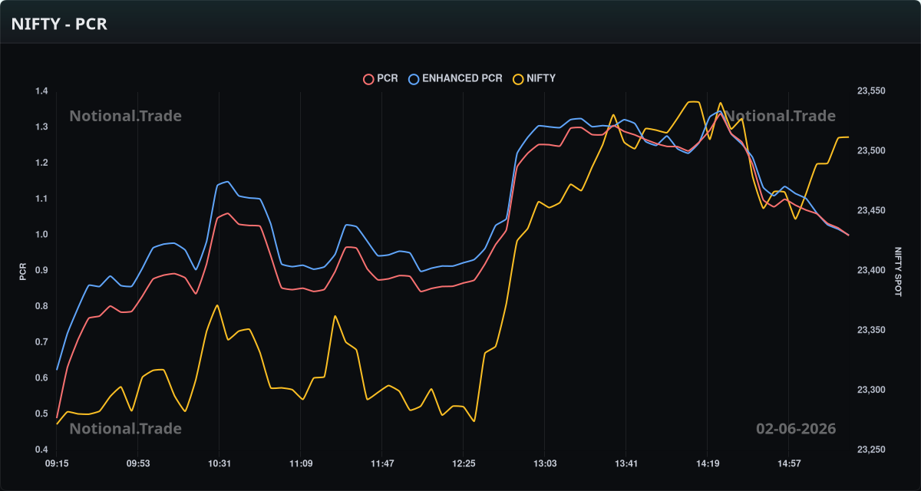
Task: Click the 1.3 PCR axis value
Action: click(x=41, y=127)
